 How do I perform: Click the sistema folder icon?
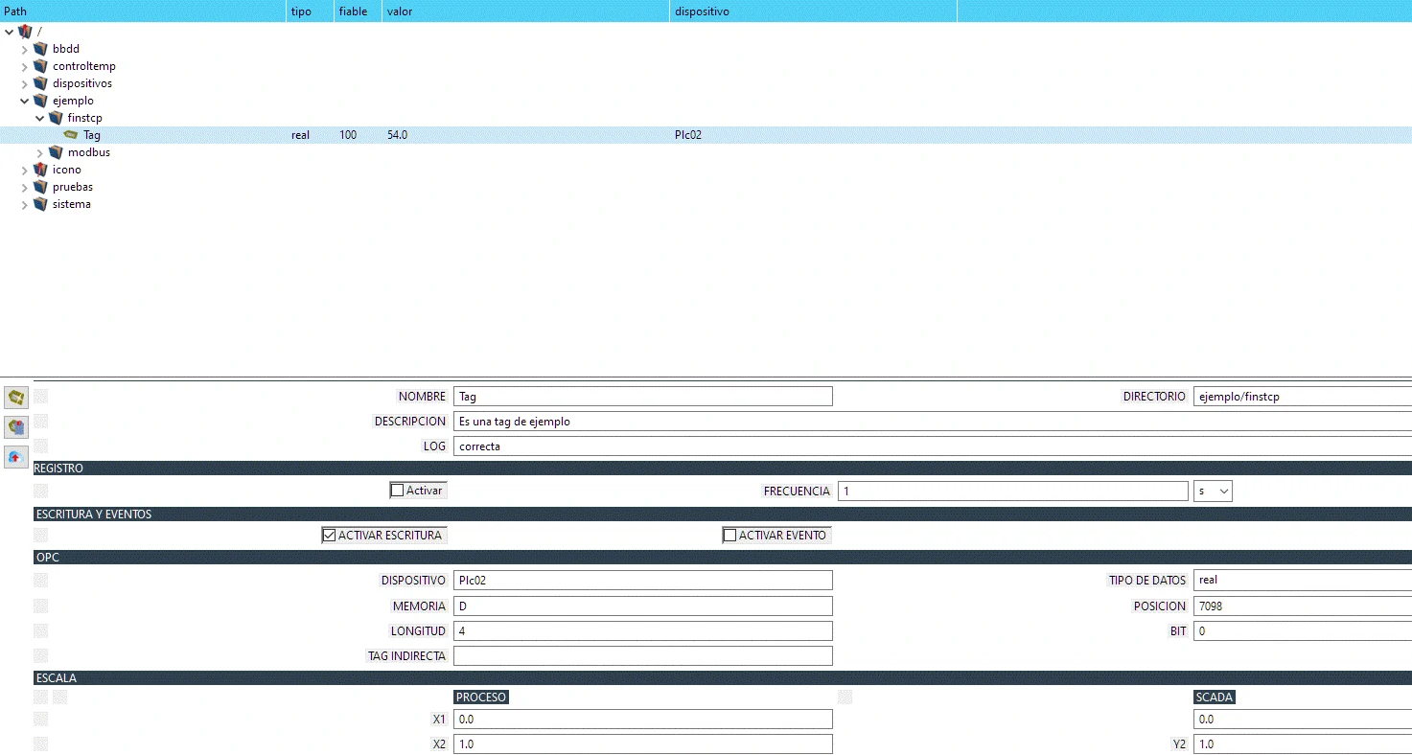coord(40,204)
